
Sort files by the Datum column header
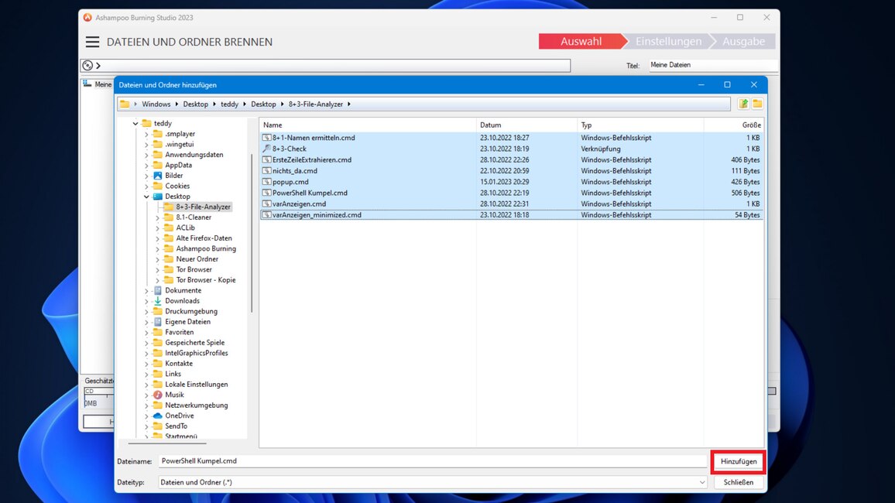pos(491,125)
